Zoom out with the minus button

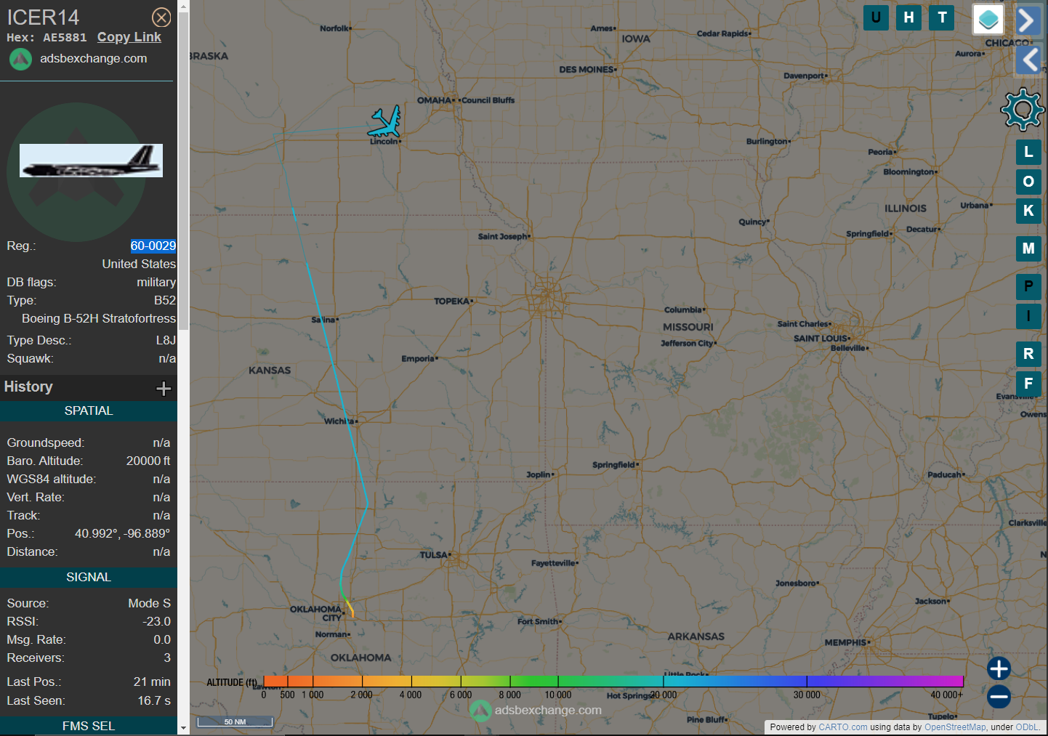[x=999, y=697]
